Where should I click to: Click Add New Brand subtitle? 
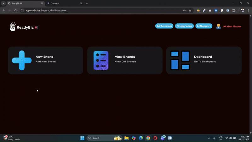(45, 62)
